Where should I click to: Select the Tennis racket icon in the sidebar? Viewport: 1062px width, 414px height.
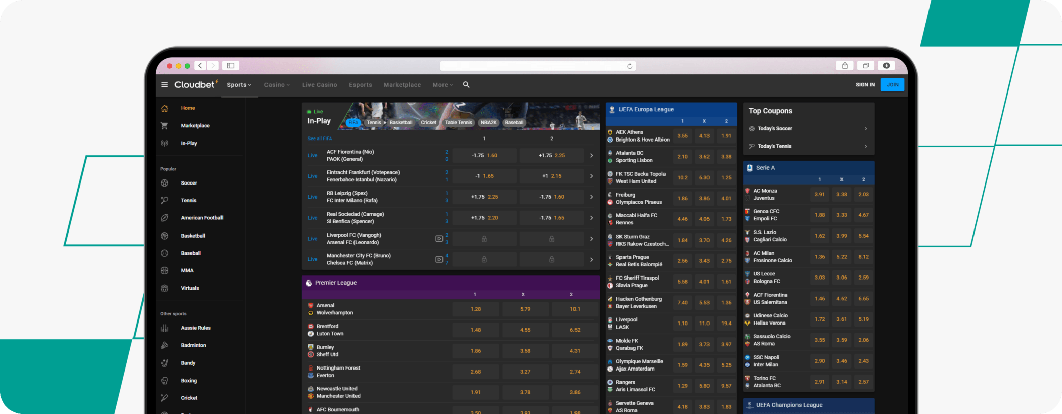pos(164,200)
